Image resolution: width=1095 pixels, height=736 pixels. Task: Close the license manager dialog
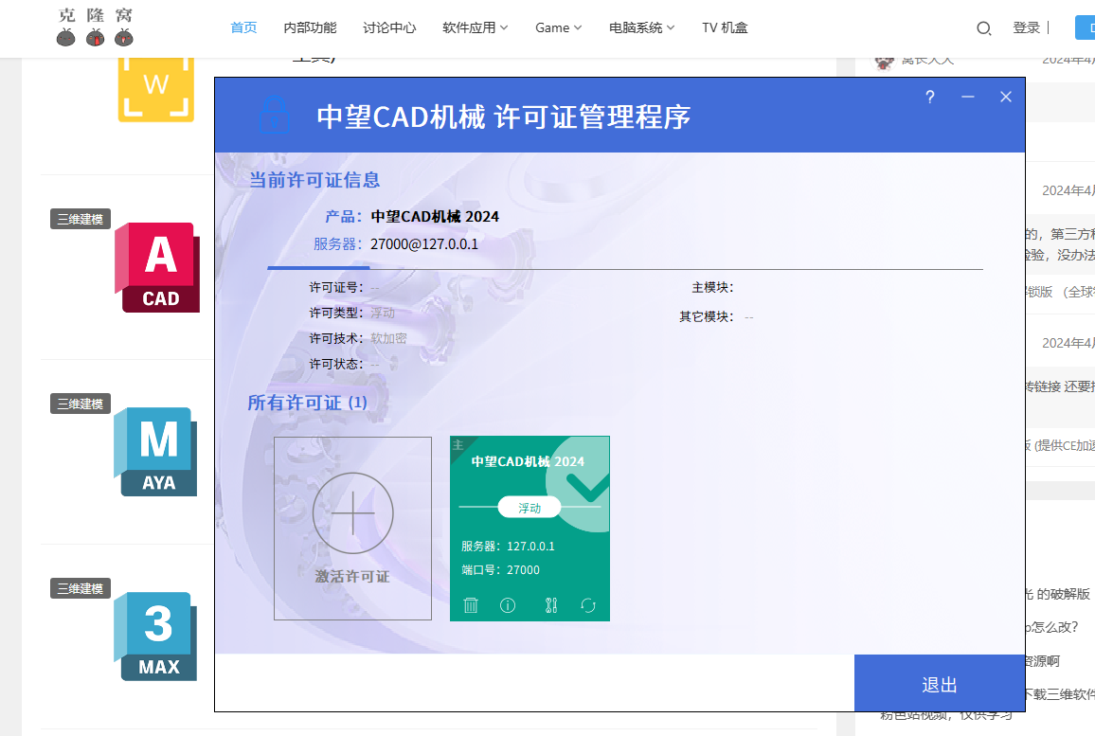click(1006, 97)
